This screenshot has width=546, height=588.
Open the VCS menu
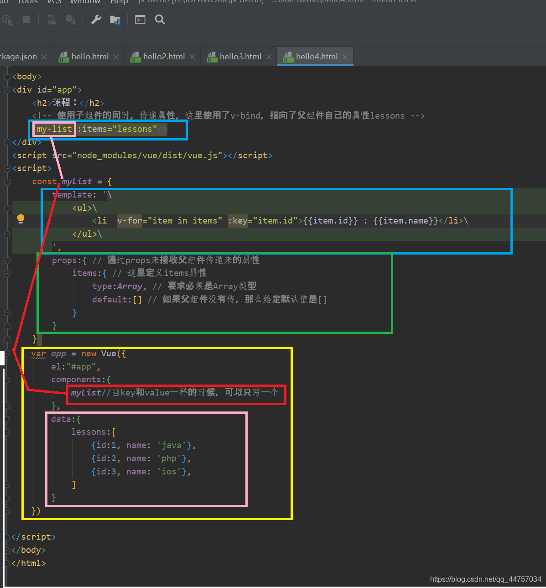pyautogui.click(x=54, y=2)
